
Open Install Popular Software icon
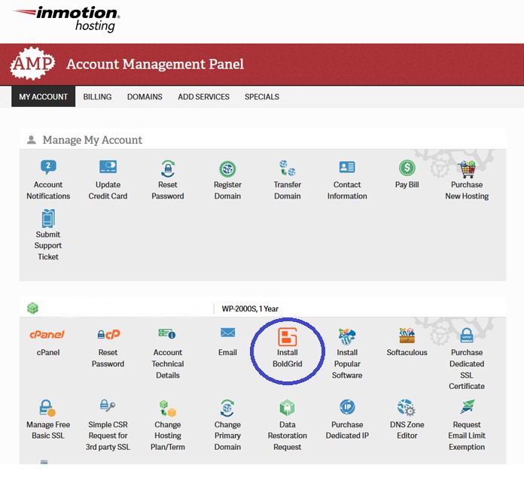click(x=346, y=336)
